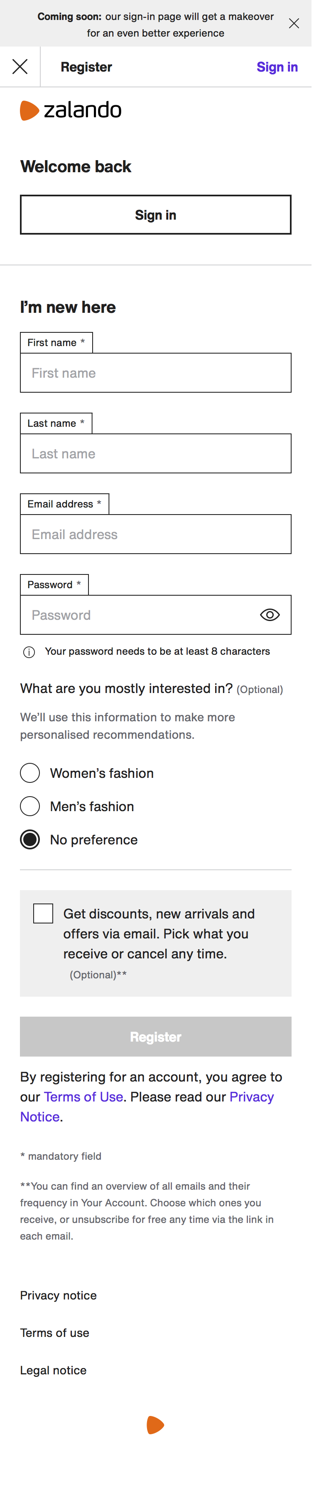Focus the Last name input field

coord(156,453)
